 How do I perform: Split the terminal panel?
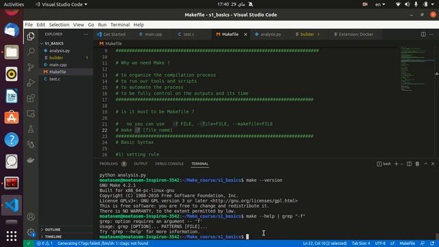coord(409,164)
